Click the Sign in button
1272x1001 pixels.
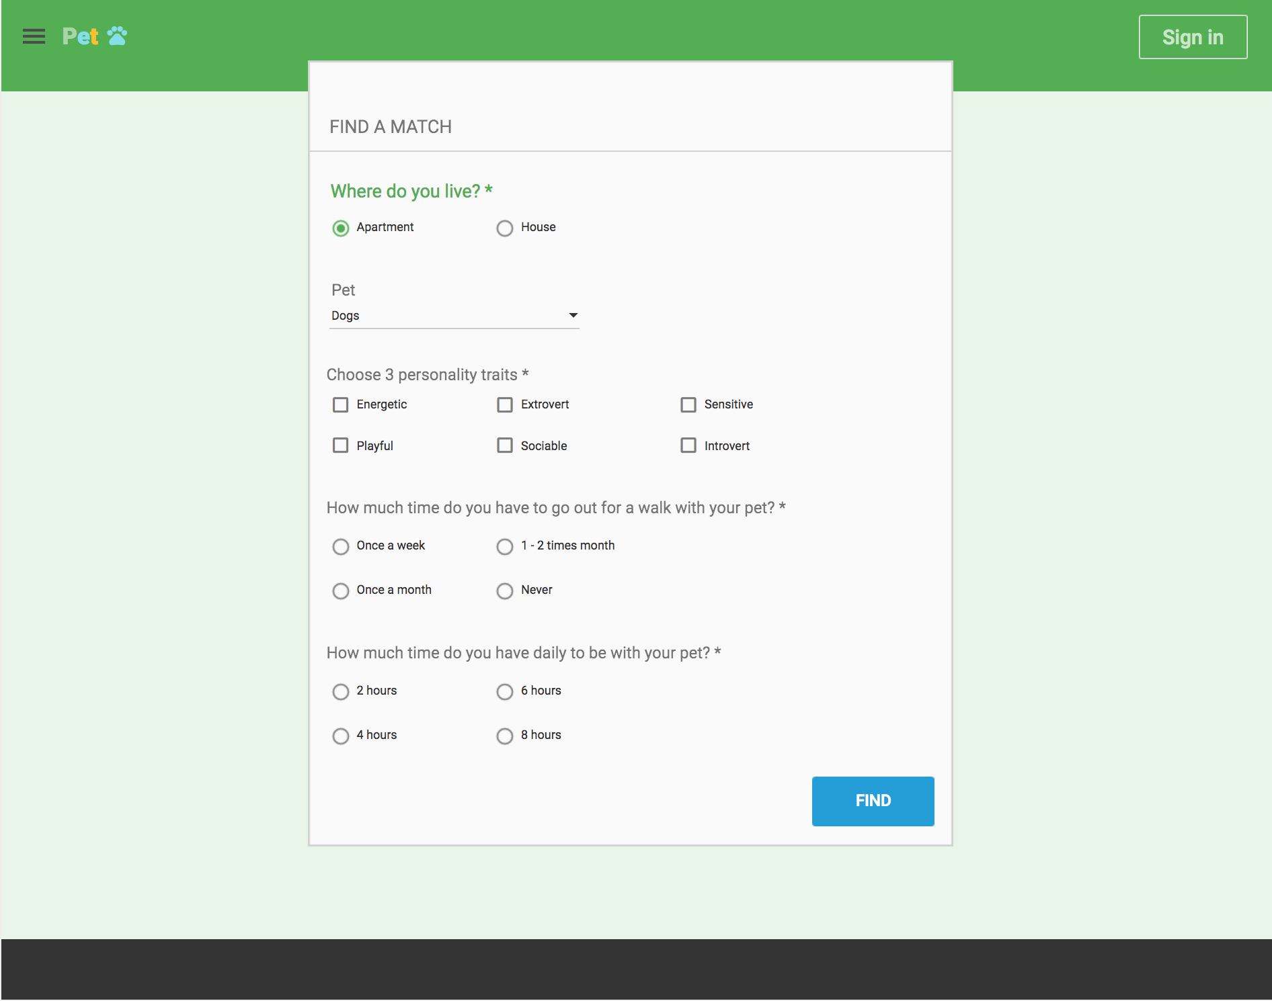(x=1192, y=37)
